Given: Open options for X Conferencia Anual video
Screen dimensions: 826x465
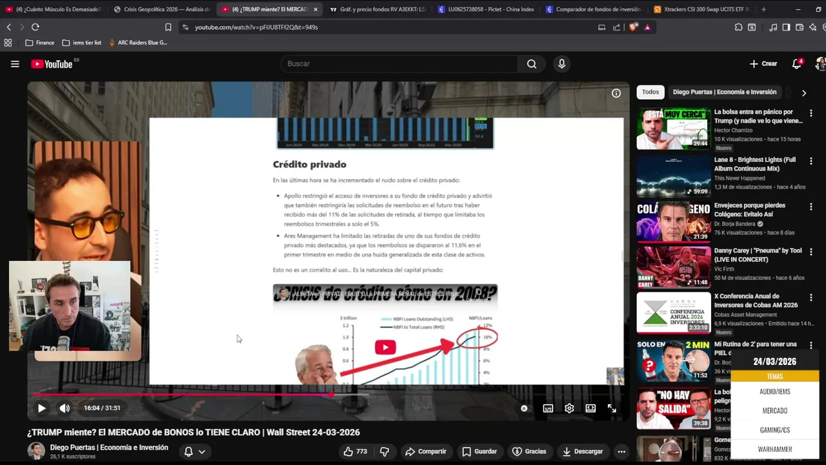Looking at the screenshot, I should click(x=811, y=297).
